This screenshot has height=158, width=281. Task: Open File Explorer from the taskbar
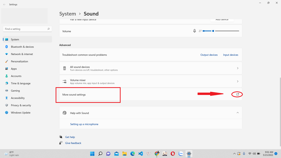[x=125, y=154]
